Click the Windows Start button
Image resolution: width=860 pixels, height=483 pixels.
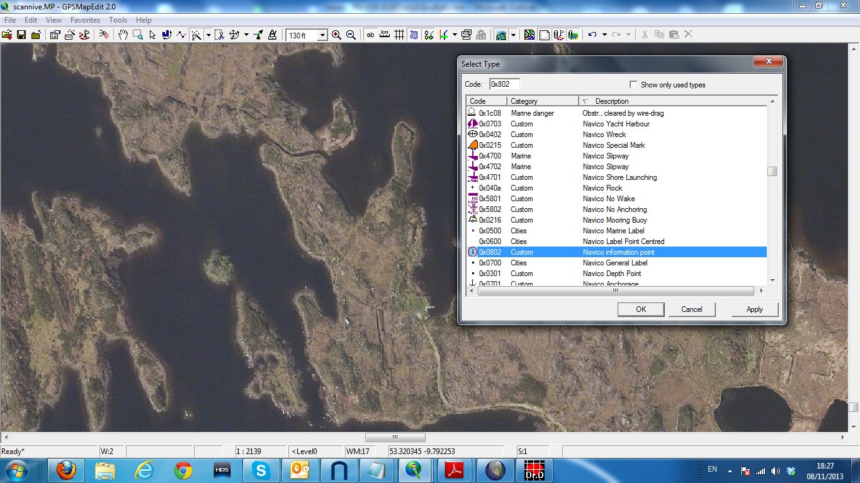click(16, 470)
